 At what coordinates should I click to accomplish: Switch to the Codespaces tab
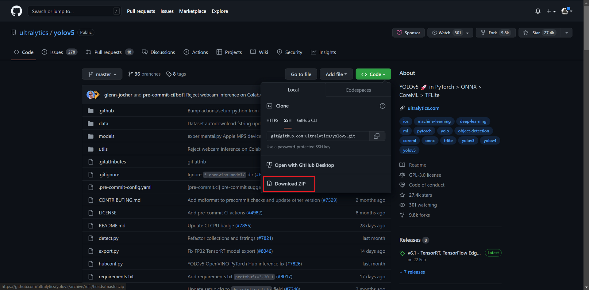(358, 90)
